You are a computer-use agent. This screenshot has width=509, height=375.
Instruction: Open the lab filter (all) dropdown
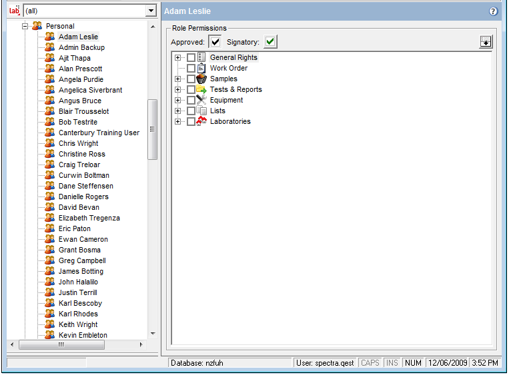coord(151,11)
